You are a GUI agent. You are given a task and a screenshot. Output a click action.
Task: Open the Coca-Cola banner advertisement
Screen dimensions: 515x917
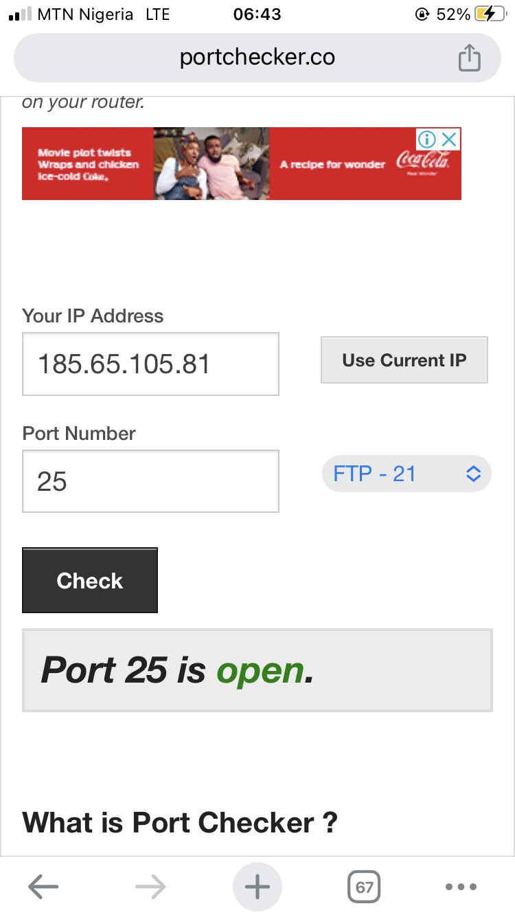coord(213,164)
